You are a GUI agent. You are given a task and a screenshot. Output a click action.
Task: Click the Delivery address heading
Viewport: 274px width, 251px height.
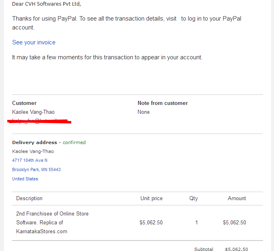(x=34, y=142)
